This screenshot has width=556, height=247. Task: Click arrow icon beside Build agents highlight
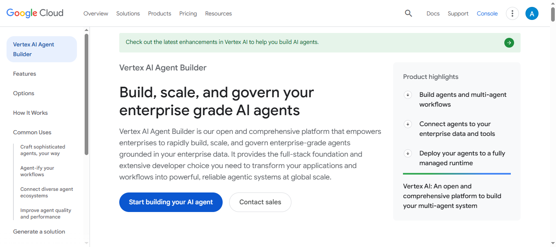(x=407, y=95)
